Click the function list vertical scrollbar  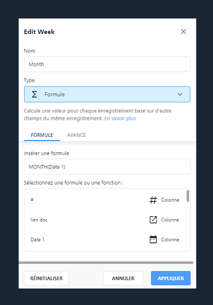[188, 196]
